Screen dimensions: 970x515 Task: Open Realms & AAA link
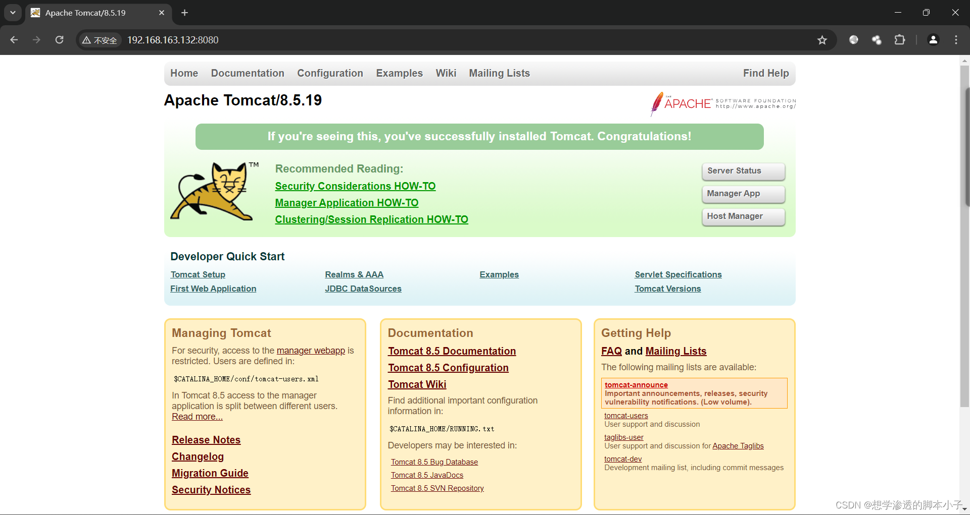pyautogui.click(x=354, y=274)
